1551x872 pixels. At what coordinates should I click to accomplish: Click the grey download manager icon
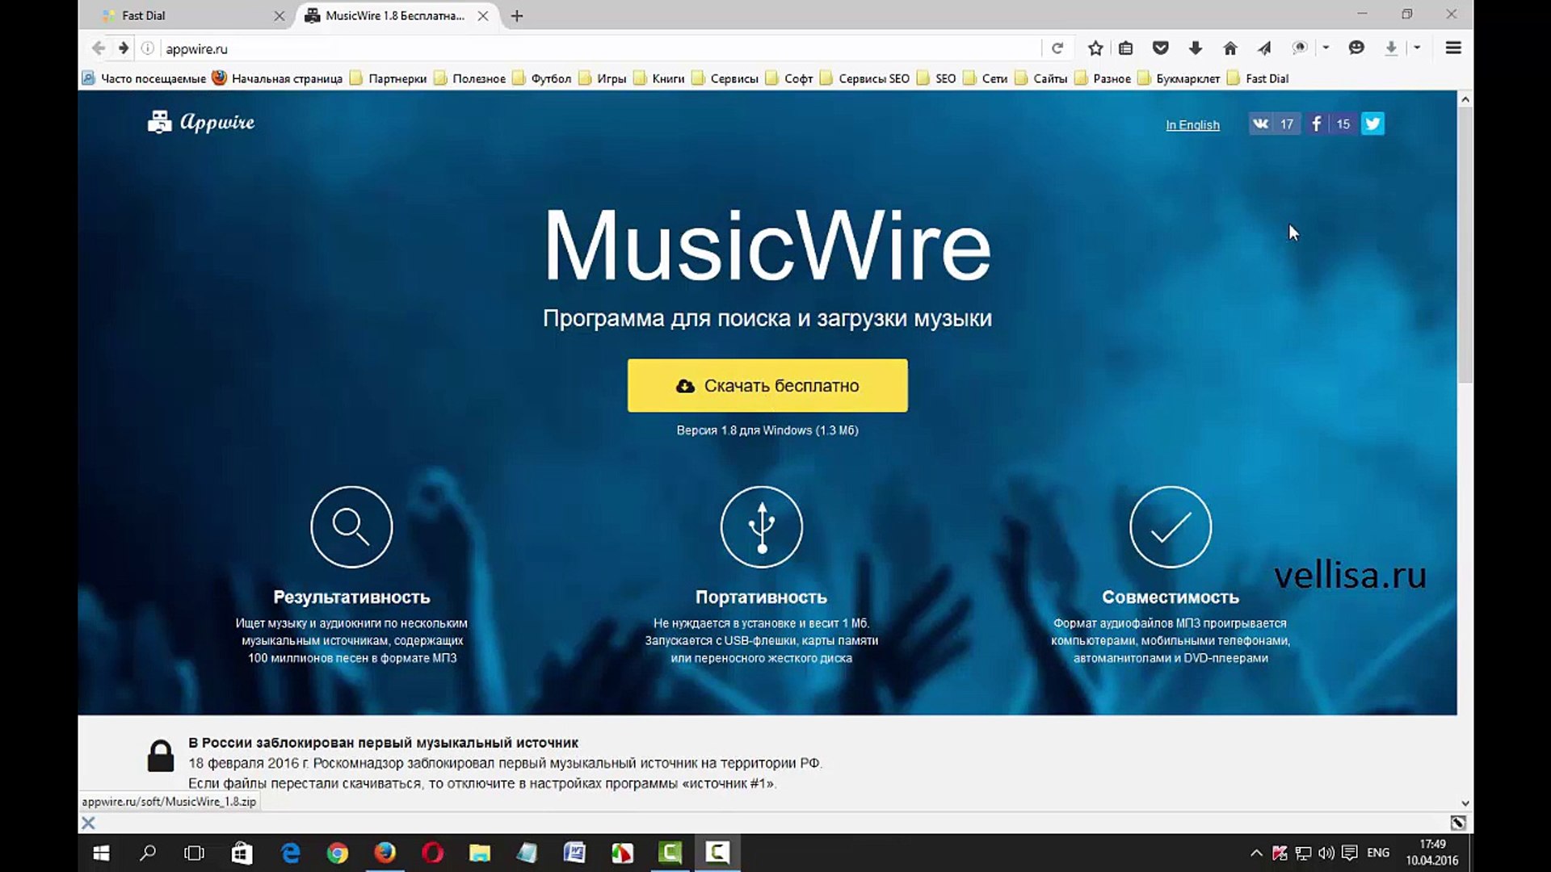1391,48
